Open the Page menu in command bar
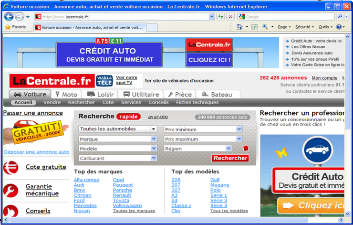This screenshot has width=353, height=225. [x=284, y=27]
